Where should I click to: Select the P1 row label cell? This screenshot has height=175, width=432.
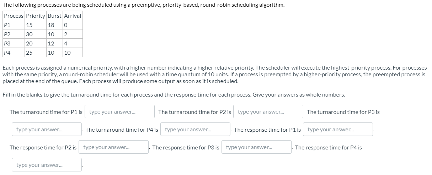coord(14,25)
